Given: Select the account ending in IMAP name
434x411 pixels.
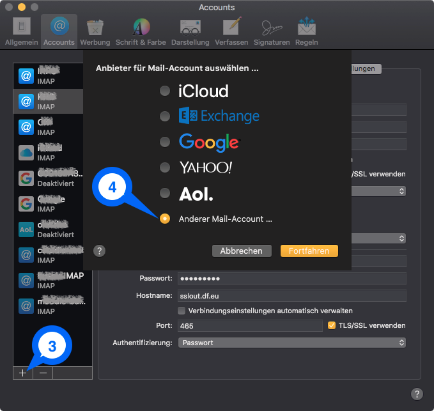Looking at the screenshot, I should [x=52, y=281].
